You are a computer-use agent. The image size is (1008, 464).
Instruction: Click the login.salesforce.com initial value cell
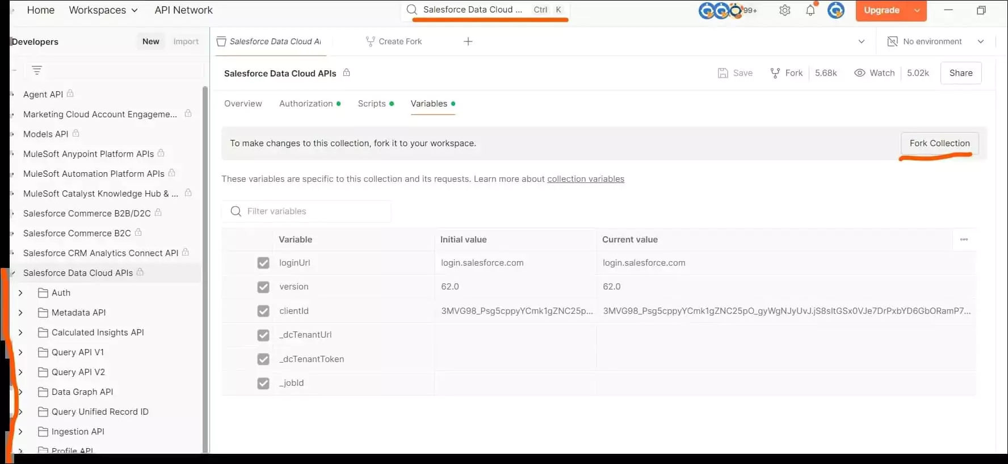[515, 263]
